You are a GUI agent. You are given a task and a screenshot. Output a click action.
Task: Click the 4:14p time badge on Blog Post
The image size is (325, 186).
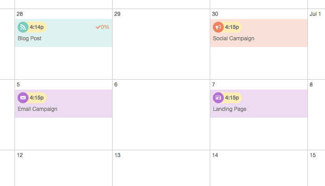point(37,27)
